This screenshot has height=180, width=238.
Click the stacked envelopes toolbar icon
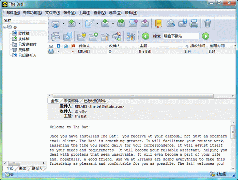point(56,37)
